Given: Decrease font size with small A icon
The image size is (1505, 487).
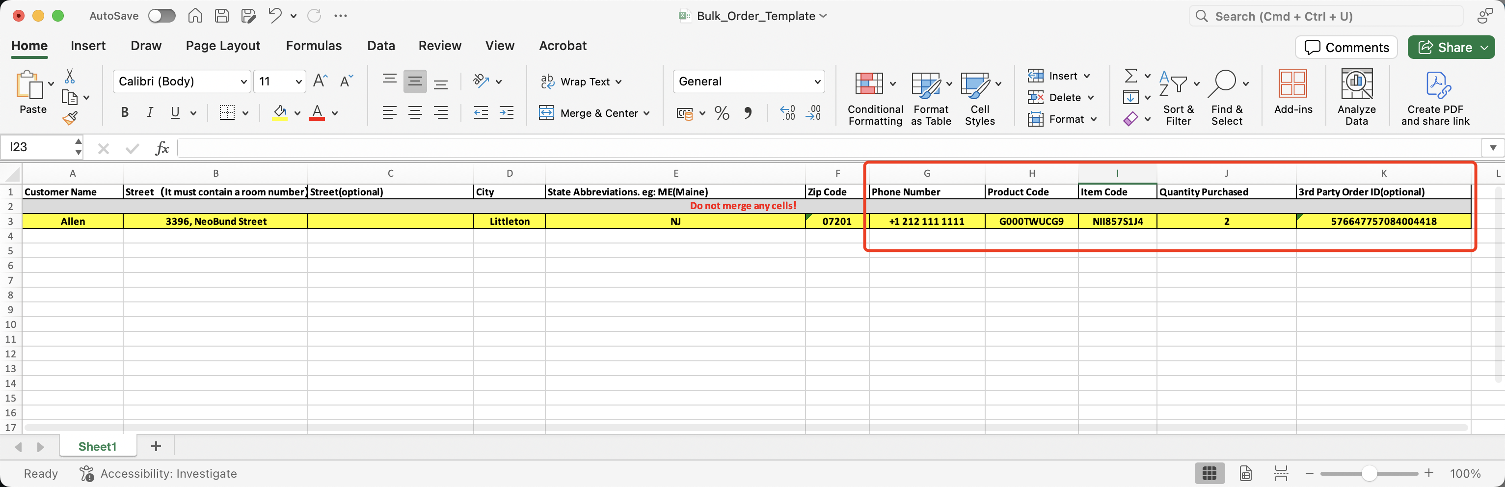Looking at the screenshot, I should [347, 81].
